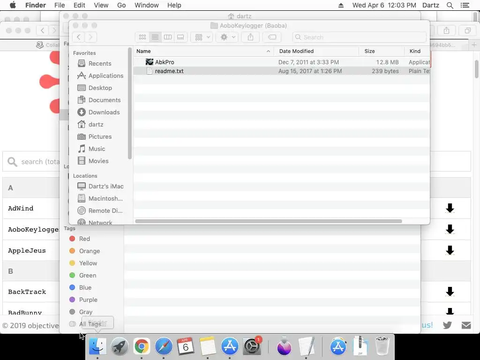
Task: Select the readme.txt file
Action: tap(282, 71)
